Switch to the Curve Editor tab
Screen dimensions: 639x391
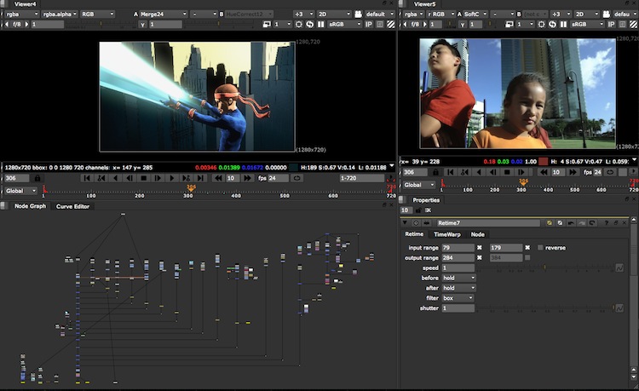click(72, 207)
